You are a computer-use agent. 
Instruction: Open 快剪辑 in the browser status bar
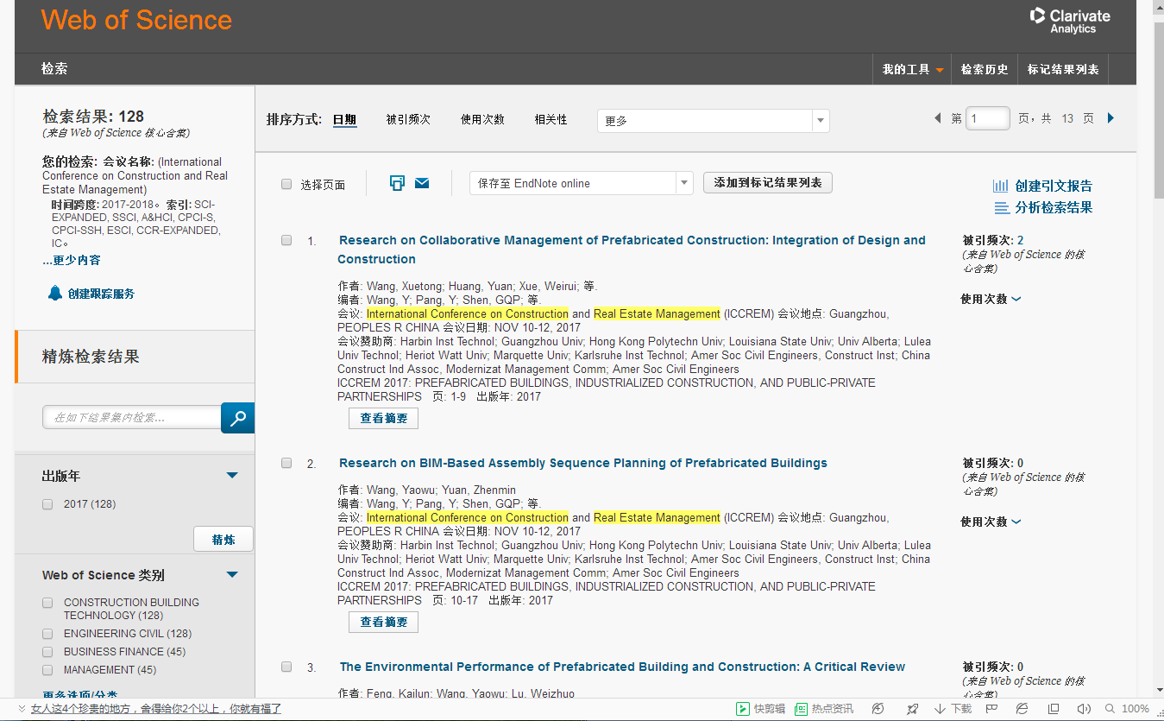(x=761, y=709)
